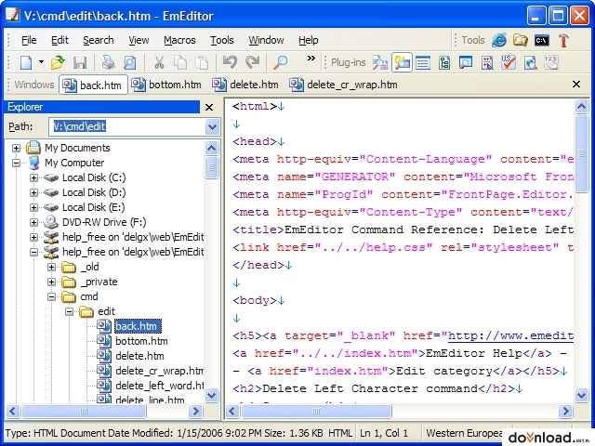The width and height of the screenshot is (595, 446).
Task: Click the Copy icon
Action: coord(179,62)
